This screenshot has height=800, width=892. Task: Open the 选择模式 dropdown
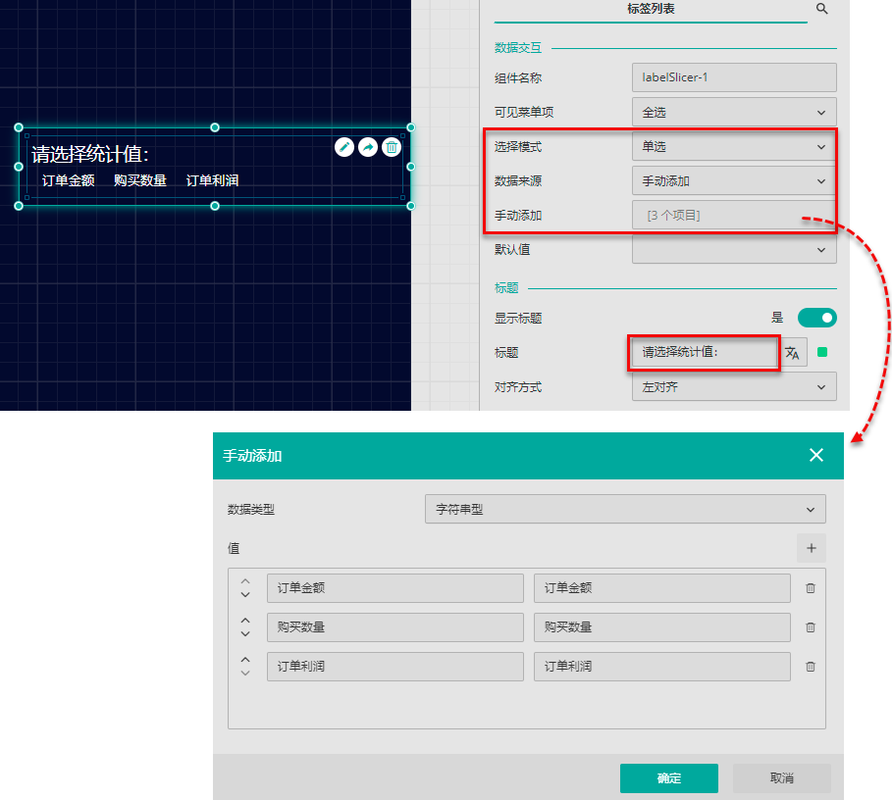734,147
